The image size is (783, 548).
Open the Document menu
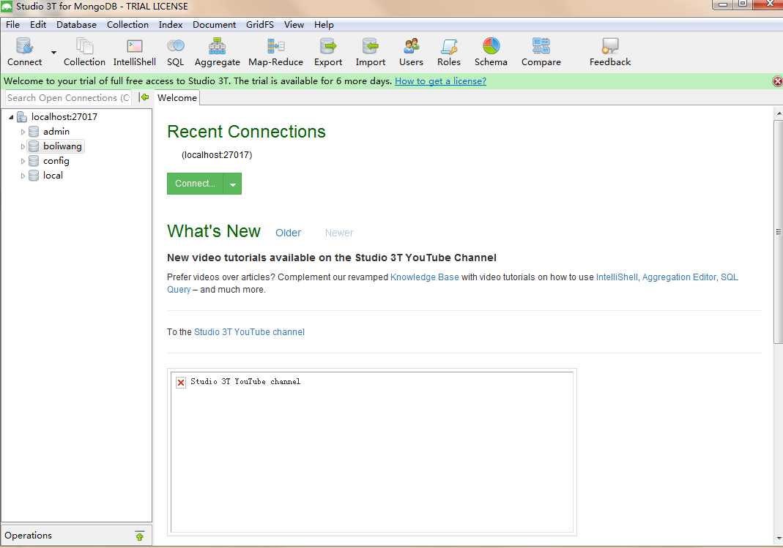(x=214, y=24)
